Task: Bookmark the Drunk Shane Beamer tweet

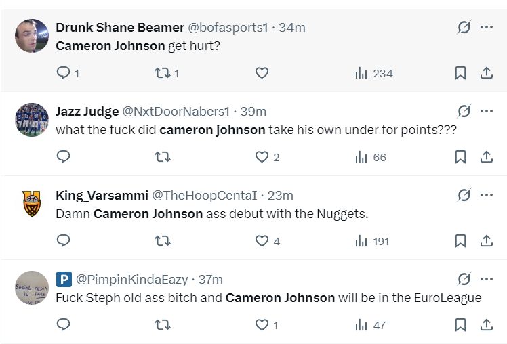Action: click(x=460, y=73)
